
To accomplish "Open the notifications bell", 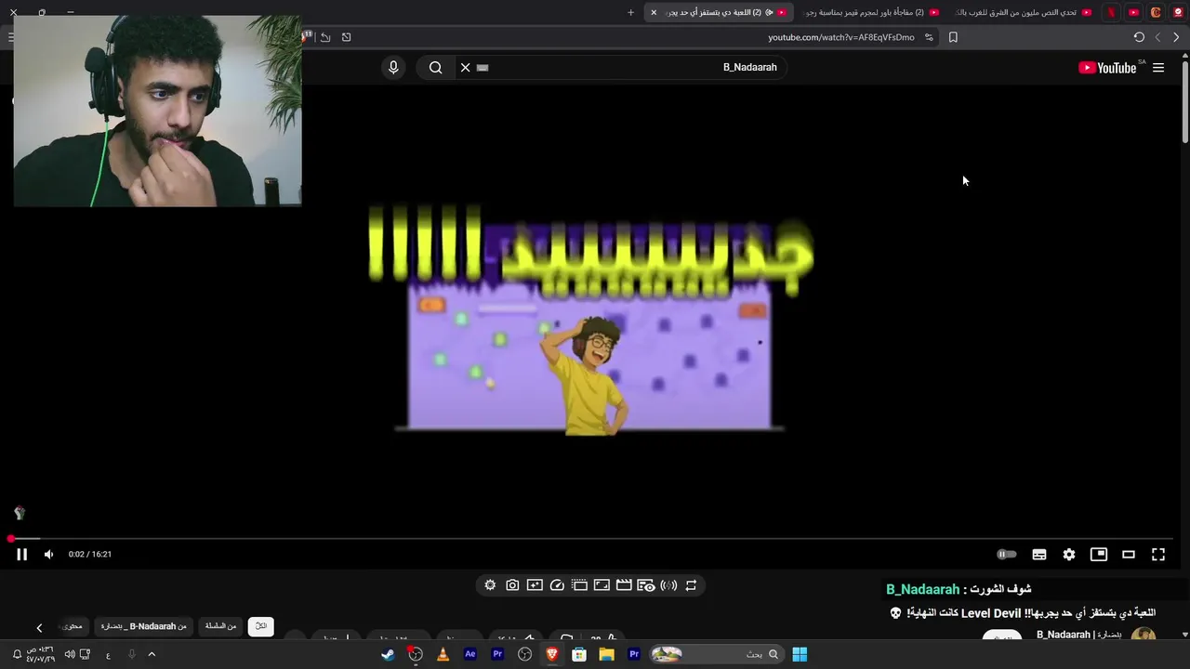I will pyautogui.click(x=17, y=654).
